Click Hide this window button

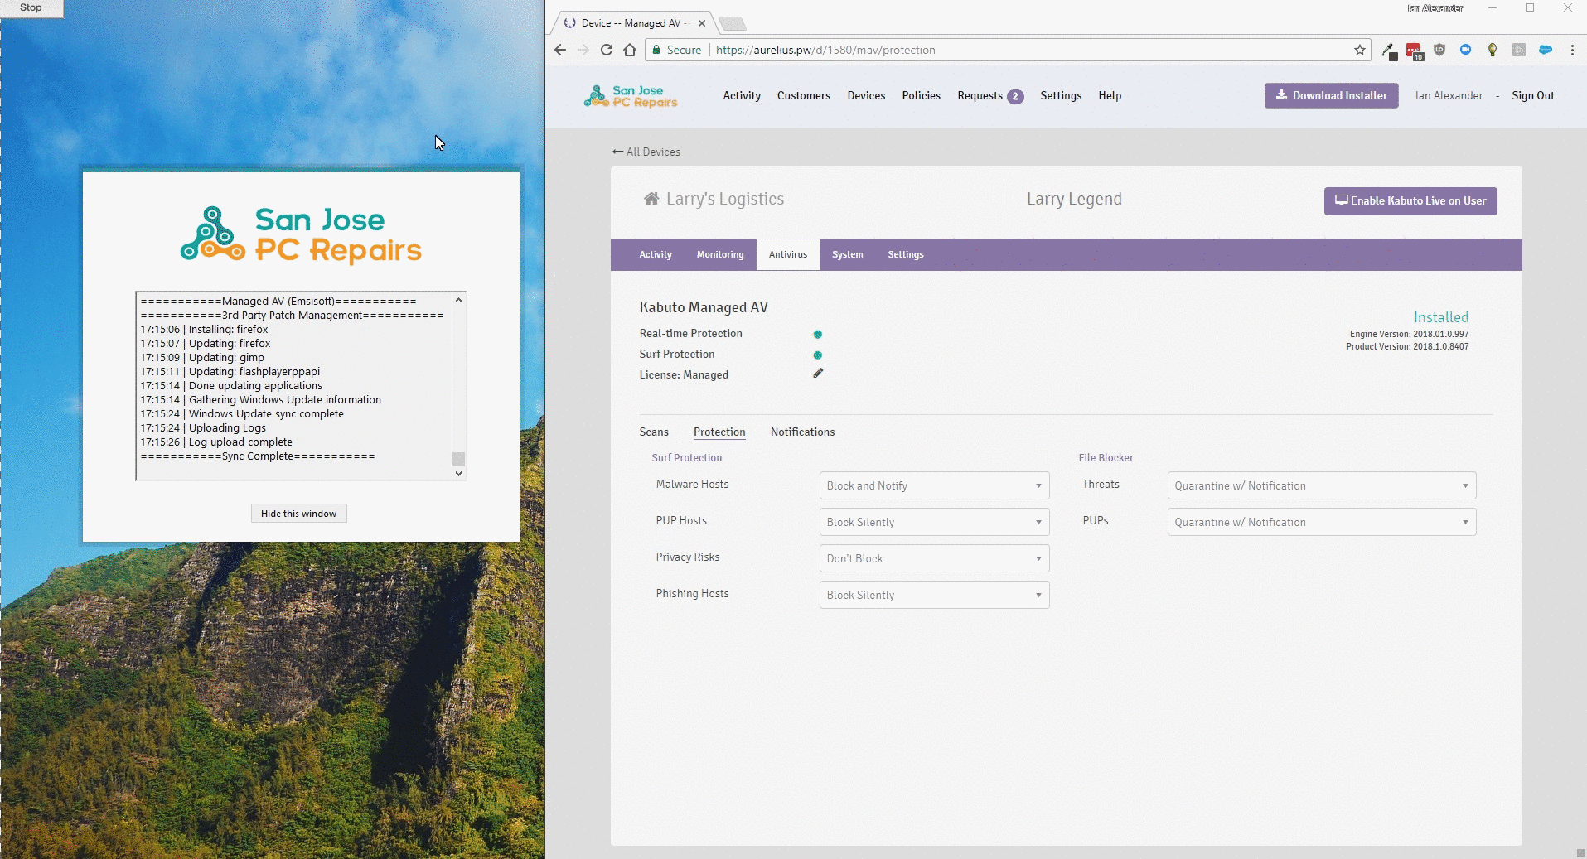click(299, 514)
